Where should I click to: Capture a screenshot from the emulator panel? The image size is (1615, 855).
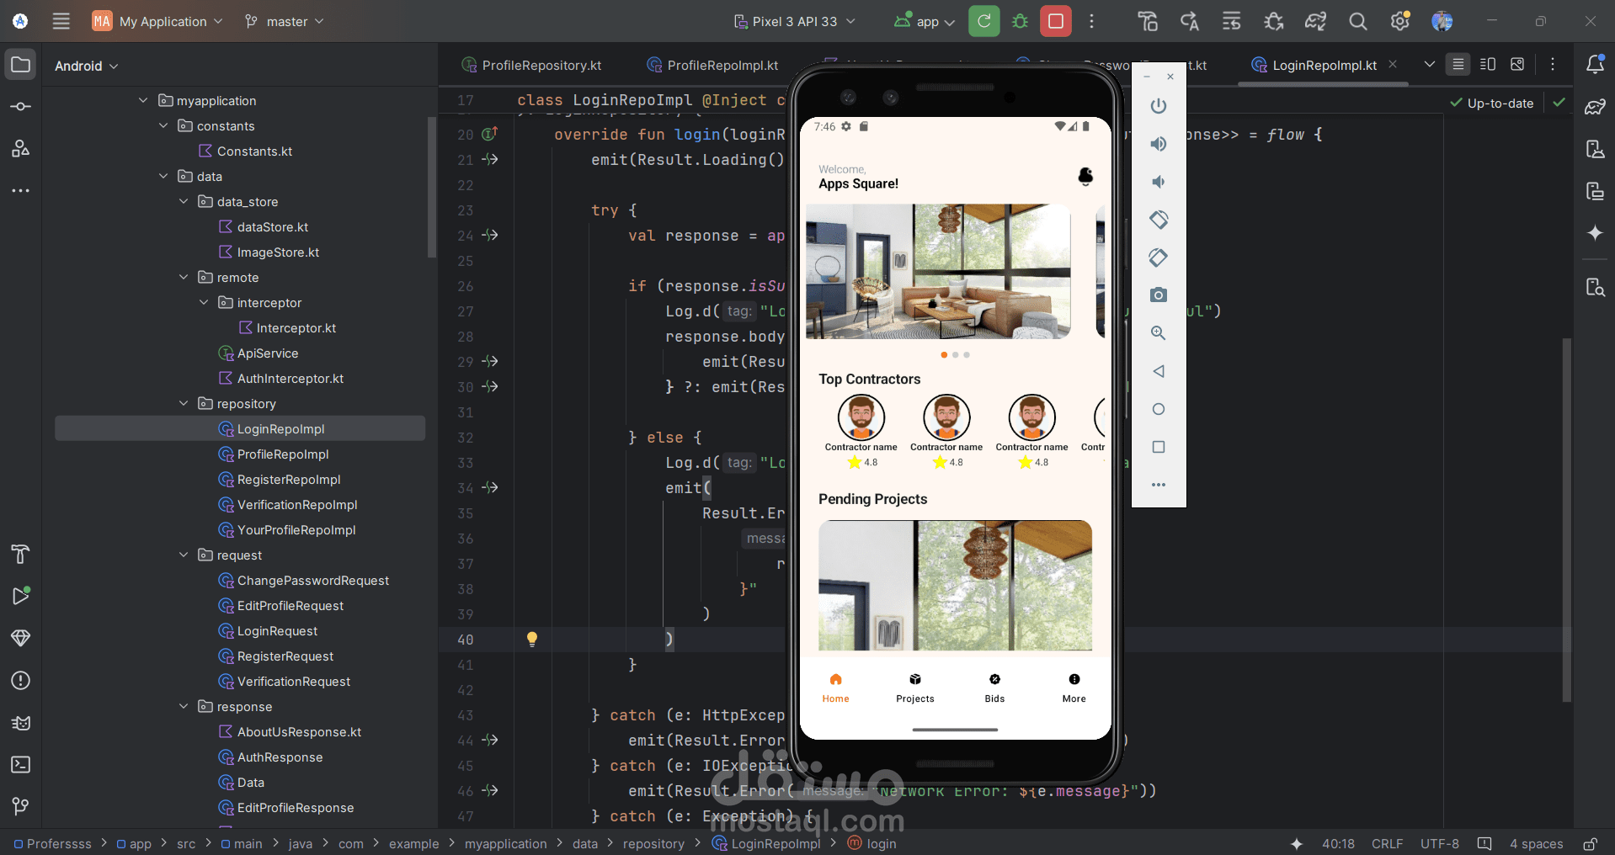1158,295
